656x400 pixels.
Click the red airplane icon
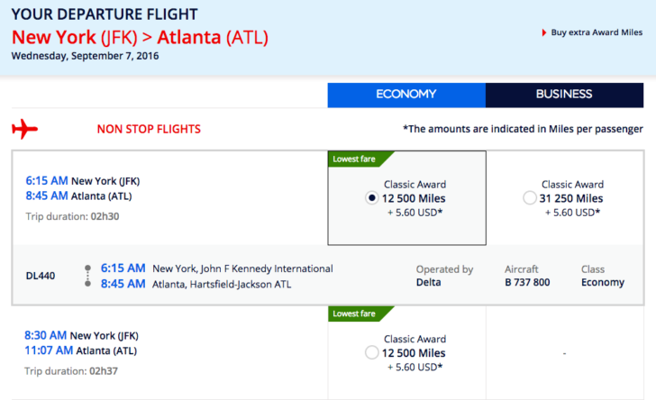[x=24, y=129]
